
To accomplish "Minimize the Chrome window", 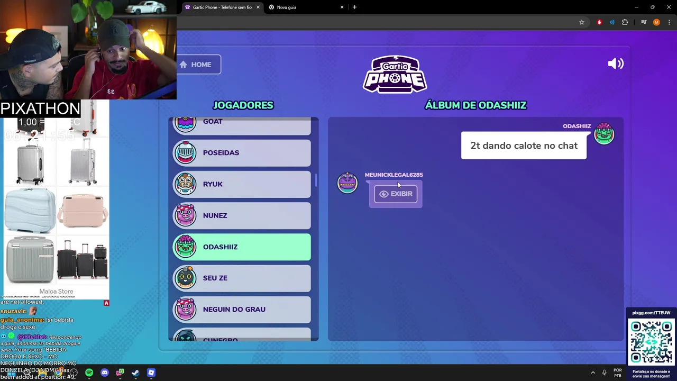I will click(636, 7).
